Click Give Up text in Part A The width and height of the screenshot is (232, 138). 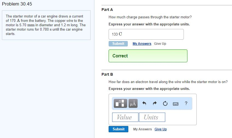point(160,44)
